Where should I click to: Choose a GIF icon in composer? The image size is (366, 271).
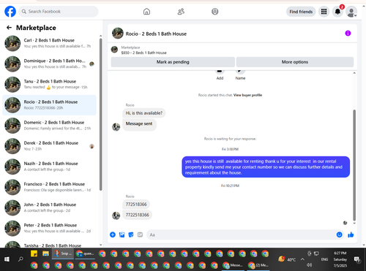tap(140, 234)
